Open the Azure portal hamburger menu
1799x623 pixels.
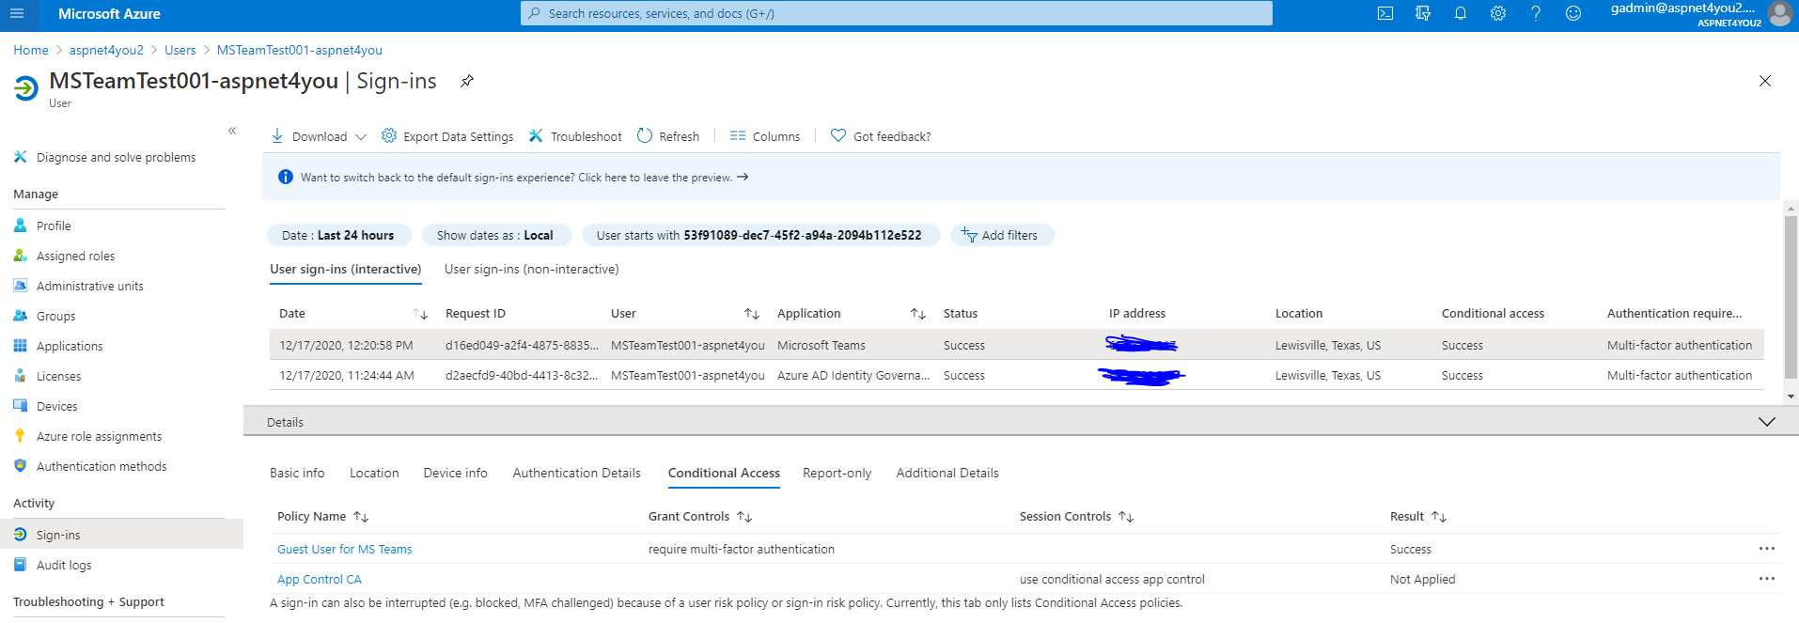[17, 13]
